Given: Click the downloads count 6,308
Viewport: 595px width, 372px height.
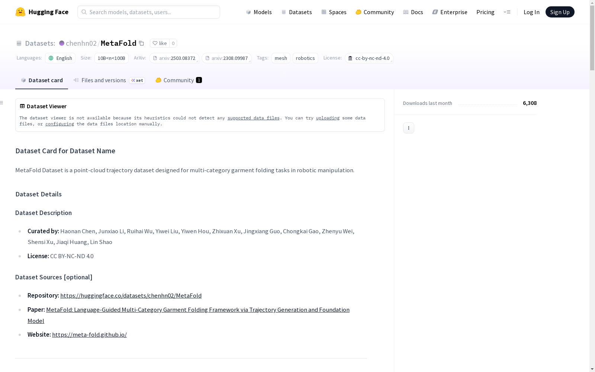Looking at the screenshot, I should 530,103.
